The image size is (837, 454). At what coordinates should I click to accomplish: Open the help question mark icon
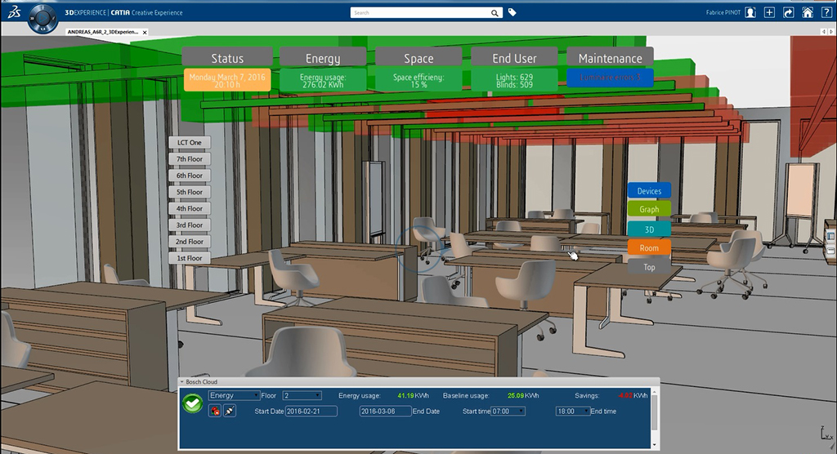click(826, 13)
